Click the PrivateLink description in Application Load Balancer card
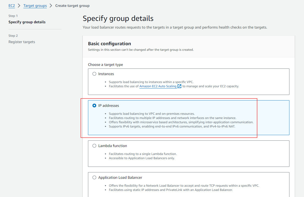304x197 pixels. (x=171, y=190)
